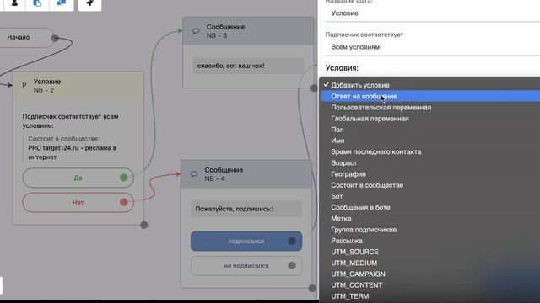This screenshot has height=303, width=540.
Task: Click the speech bubble icon on NB - 3
Action: pos(196,31)
